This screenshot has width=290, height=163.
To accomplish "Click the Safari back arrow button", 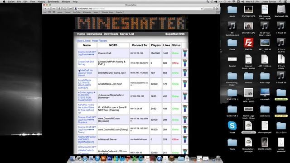I will tap(45, 9).
